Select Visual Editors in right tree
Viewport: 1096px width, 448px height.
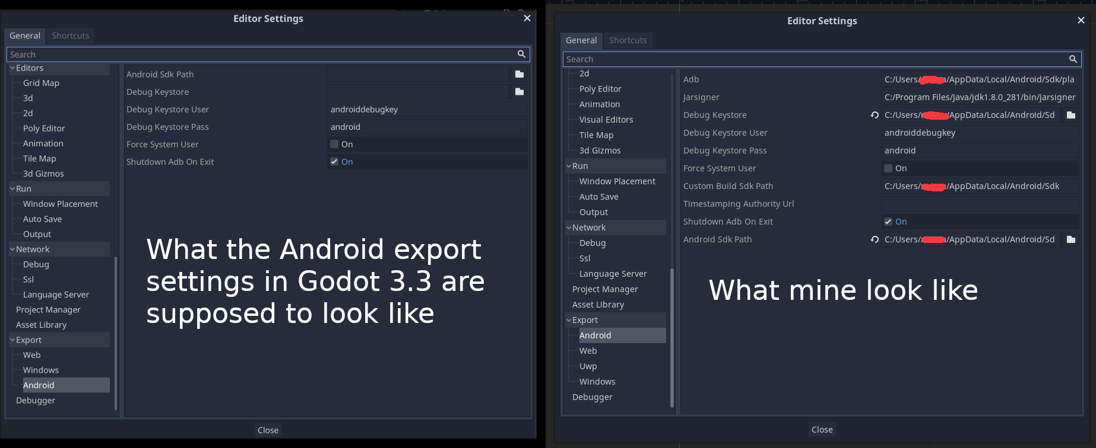(x=606, y=120)
